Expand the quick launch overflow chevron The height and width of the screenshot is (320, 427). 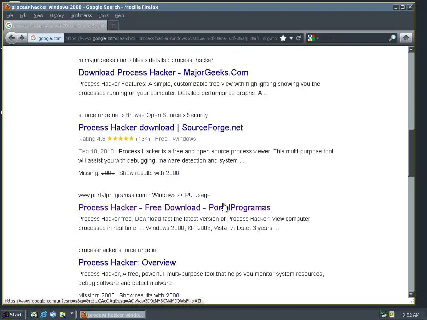(72, 313)
